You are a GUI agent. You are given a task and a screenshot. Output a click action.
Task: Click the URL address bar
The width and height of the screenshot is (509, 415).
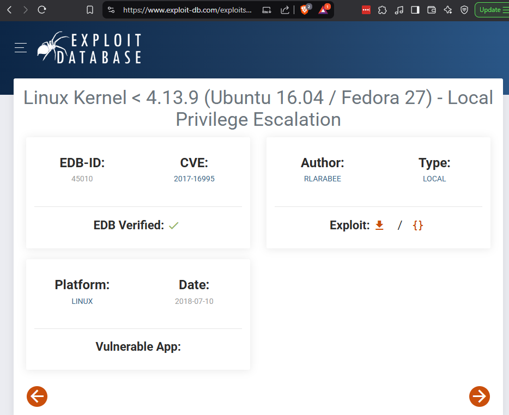coord(187,10)
